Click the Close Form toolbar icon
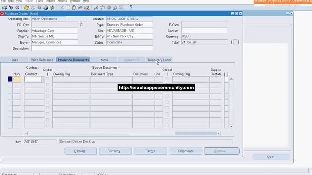This screenshot has width=312, height=175. click(52, 8)
